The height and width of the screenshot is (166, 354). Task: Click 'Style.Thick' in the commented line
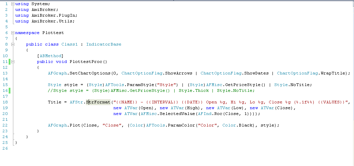pyautogui.click(x=194, y=90)
